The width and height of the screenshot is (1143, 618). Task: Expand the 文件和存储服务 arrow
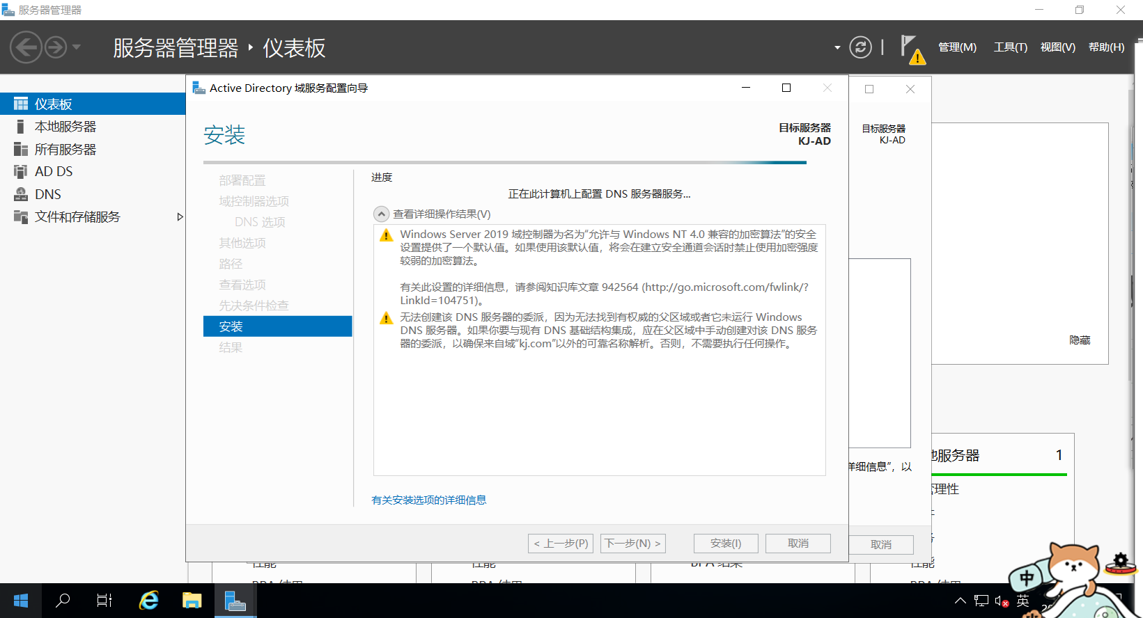180,216
